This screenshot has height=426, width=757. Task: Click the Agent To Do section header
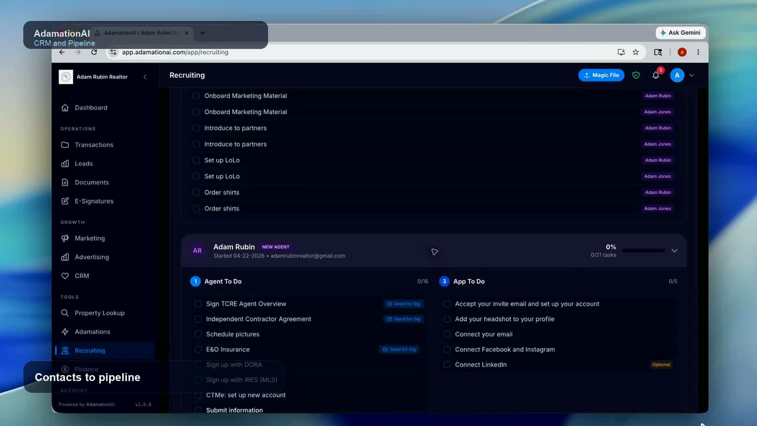tap(223, 281)
